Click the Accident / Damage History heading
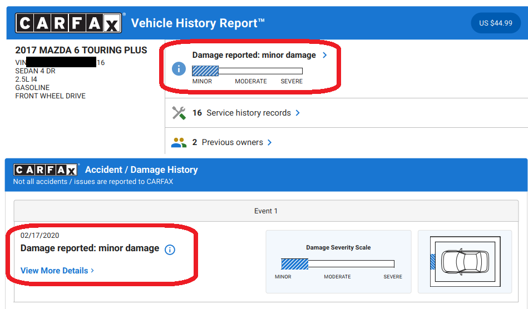 click(x=141, y=170)
